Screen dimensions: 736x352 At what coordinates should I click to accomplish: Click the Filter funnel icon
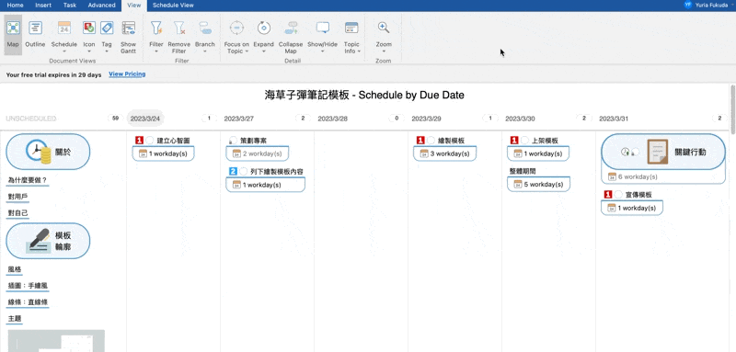(156, 28)
